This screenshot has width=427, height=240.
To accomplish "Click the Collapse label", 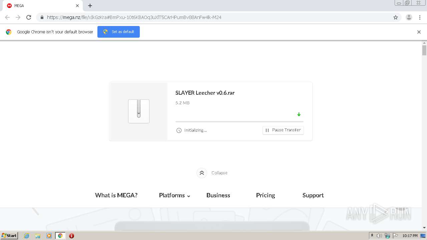I will (220, 173).
